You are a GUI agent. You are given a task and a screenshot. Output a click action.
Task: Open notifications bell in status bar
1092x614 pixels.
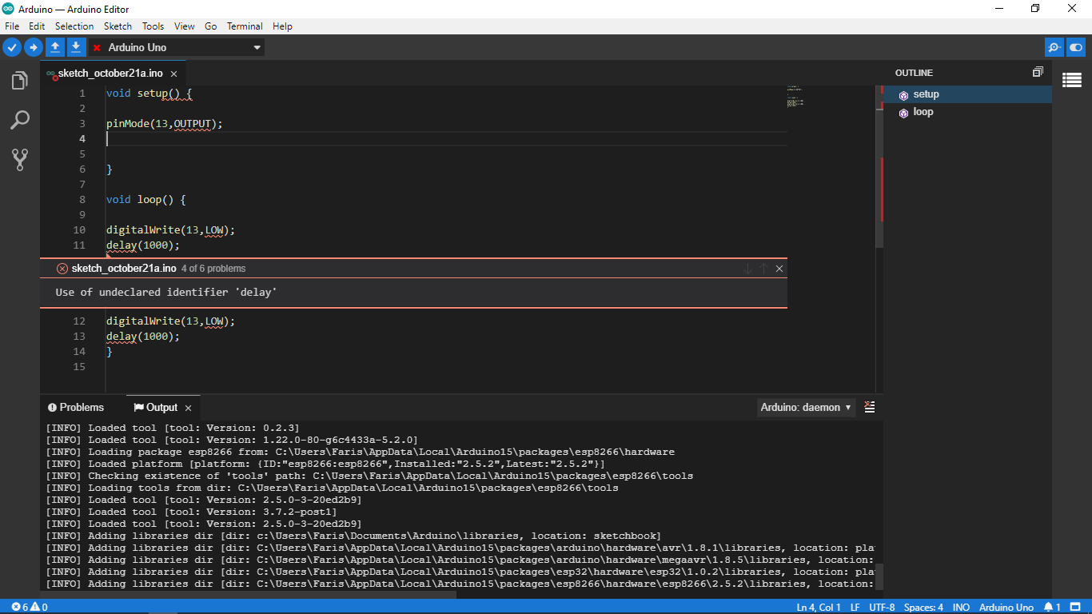pyautogui.click(x=1052, y=607)
